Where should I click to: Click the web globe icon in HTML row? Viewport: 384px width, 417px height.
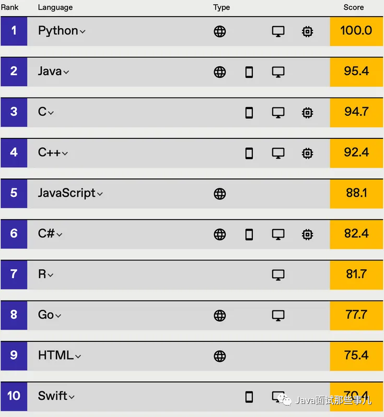tap(220, 356)
